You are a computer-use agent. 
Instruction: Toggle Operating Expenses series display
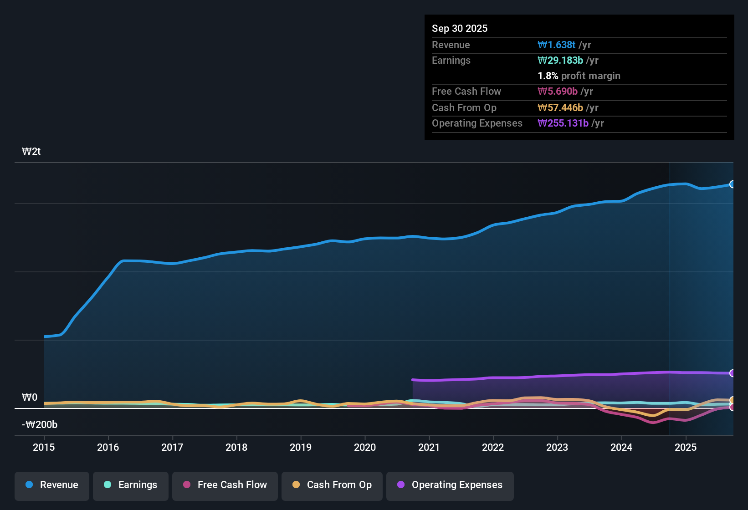tap(450, 485)
